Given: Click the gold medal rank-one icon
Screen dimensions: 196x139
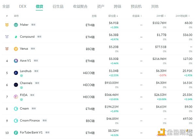Looking at the screenshot, I should [x=7, y=25].
